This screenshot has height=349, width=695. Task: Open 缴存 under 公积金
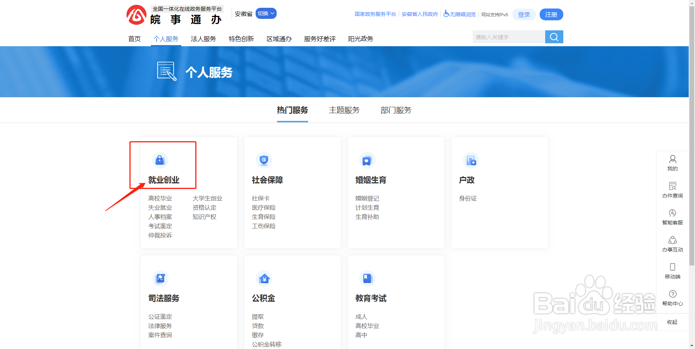tap(258, 335)
